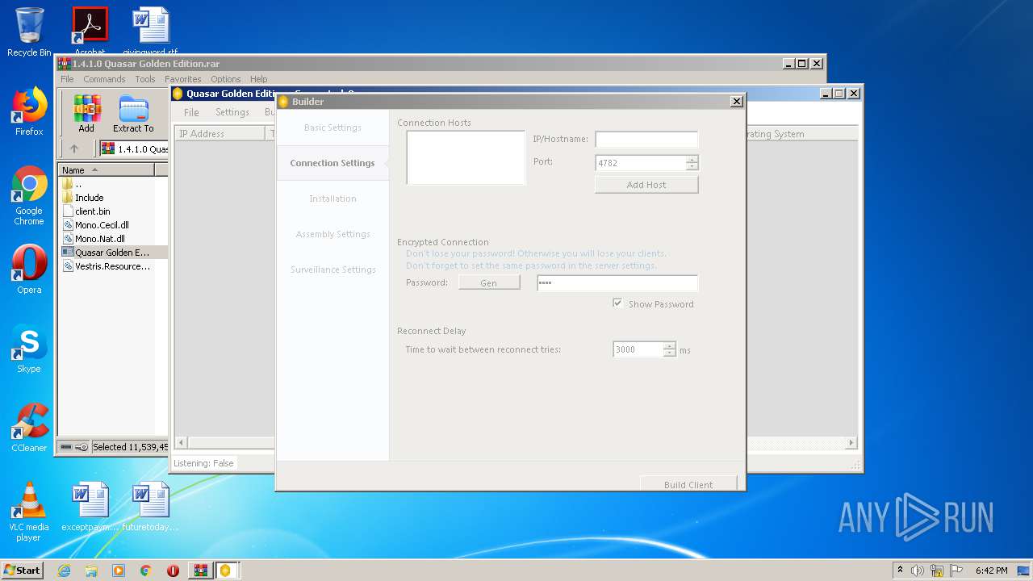The image size is (1033, 581).
Task: Click volume speaker tray icon
Action: pyautogui.click(x=917, y=571)
